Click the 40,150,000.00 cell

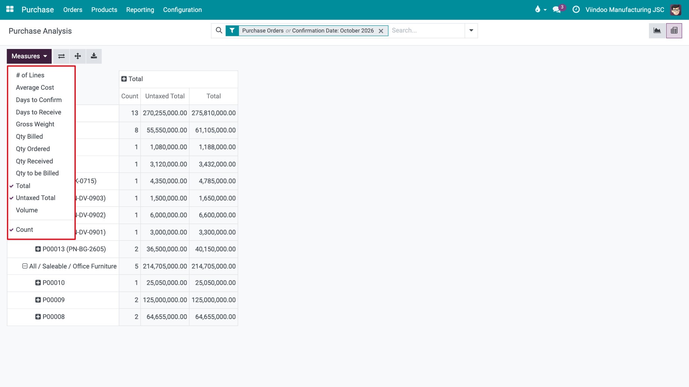pyautogui.click(x=213, y=249)
